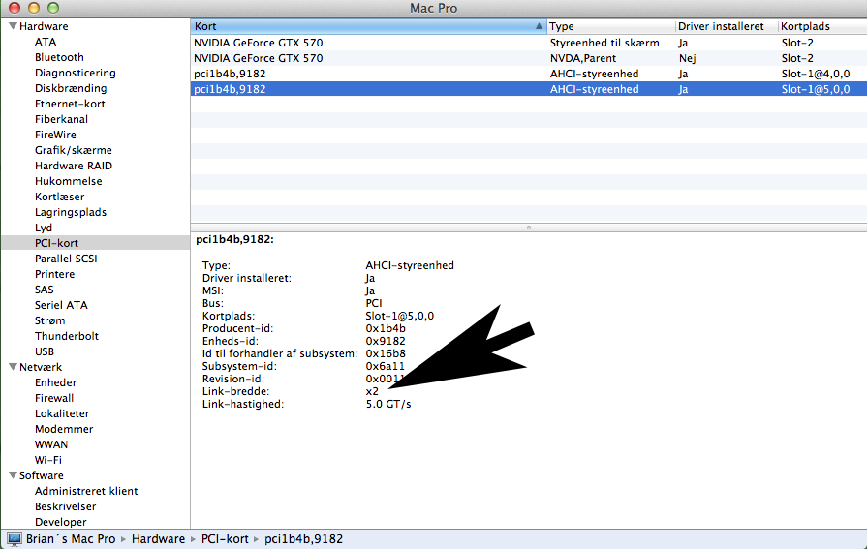Open Administreret klient under Software
This screenshot has width=867, height=549.
click(86, 491)
